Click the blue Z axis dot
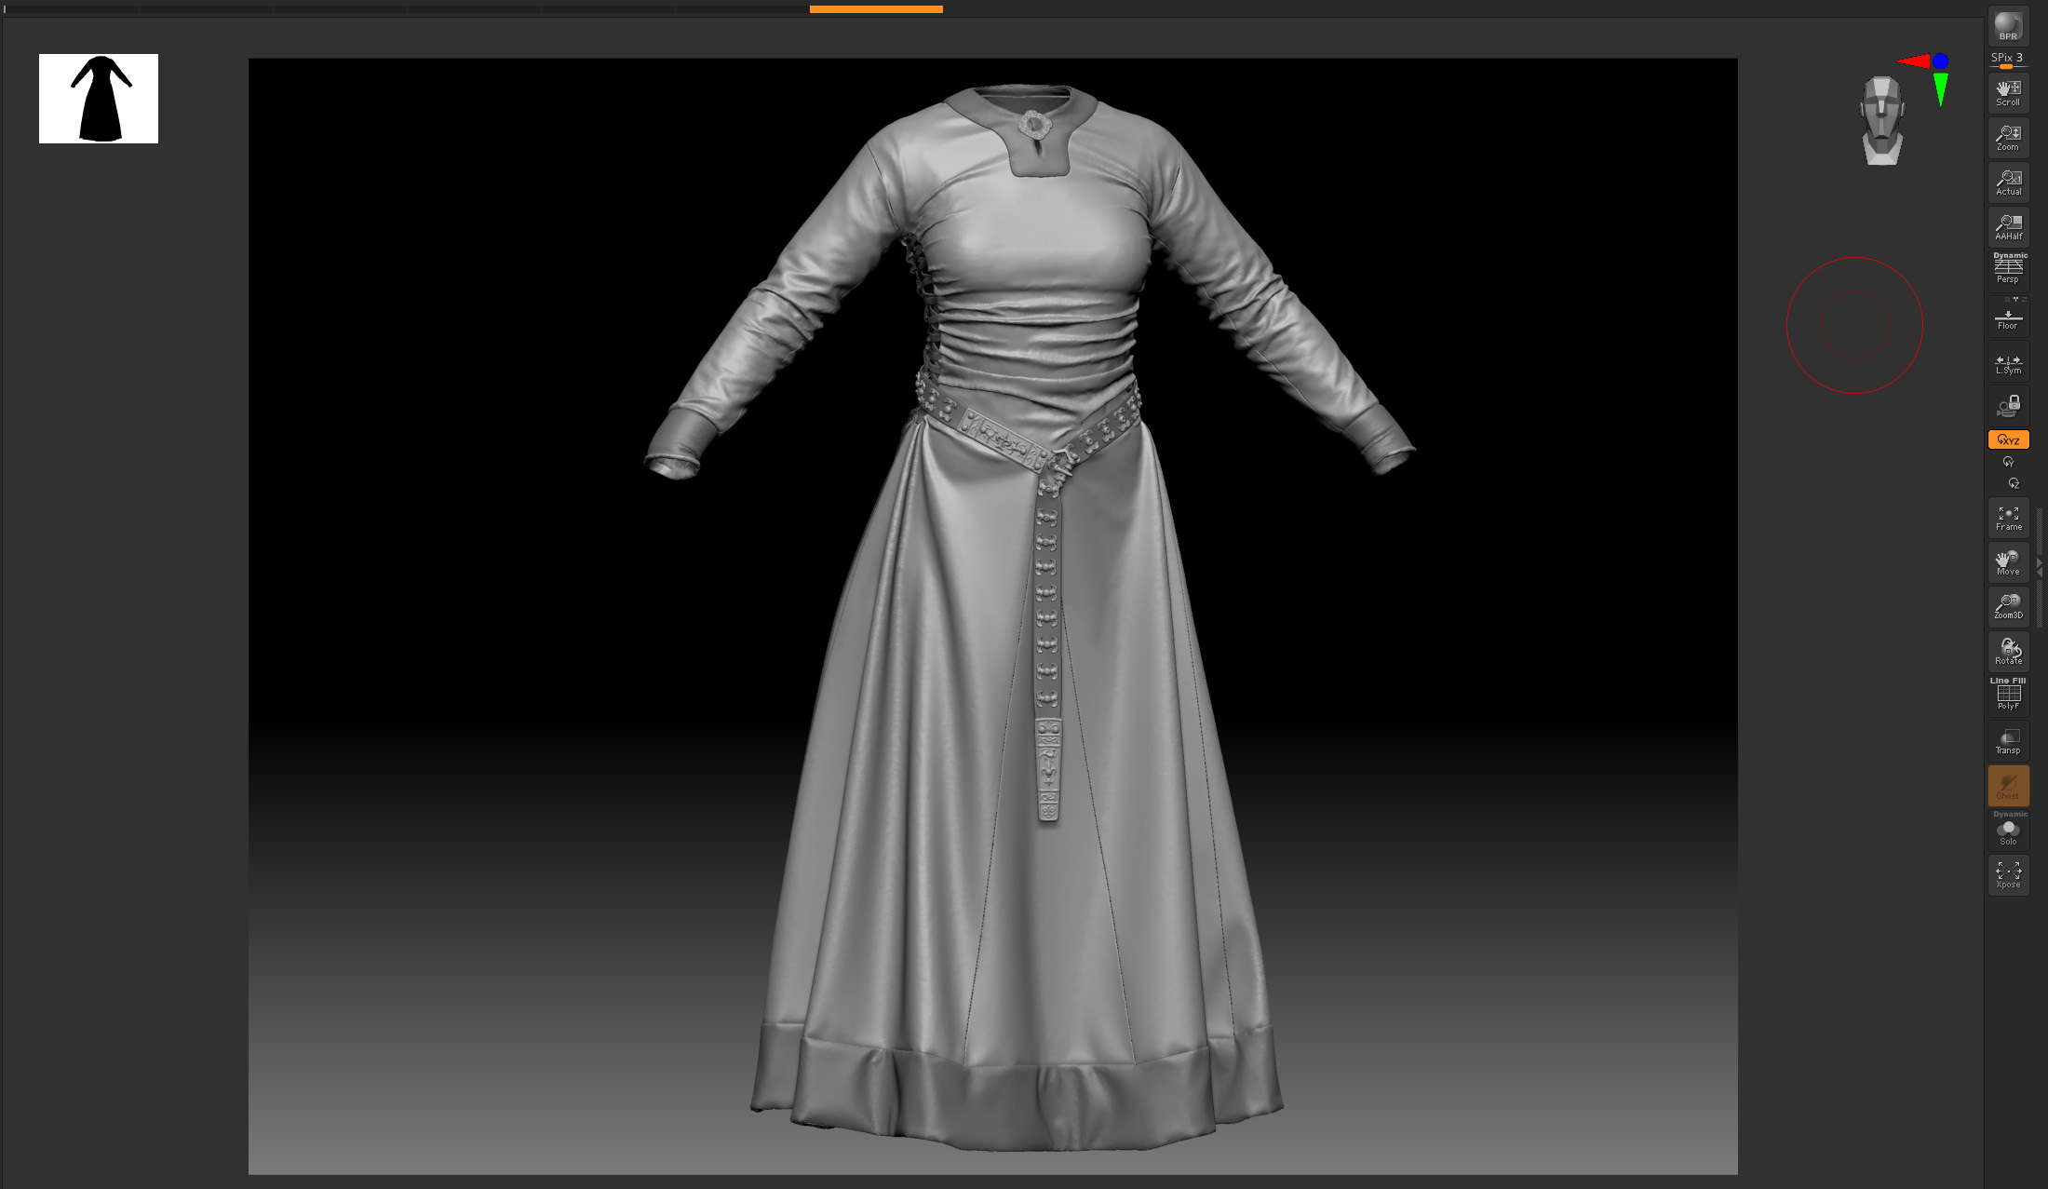 pos(1940,61)
